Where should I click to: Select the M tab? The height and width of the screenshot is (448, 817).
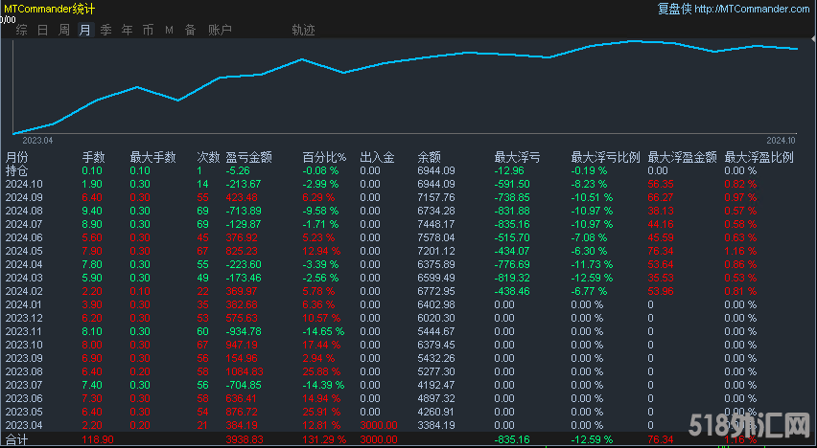[169, 30]
